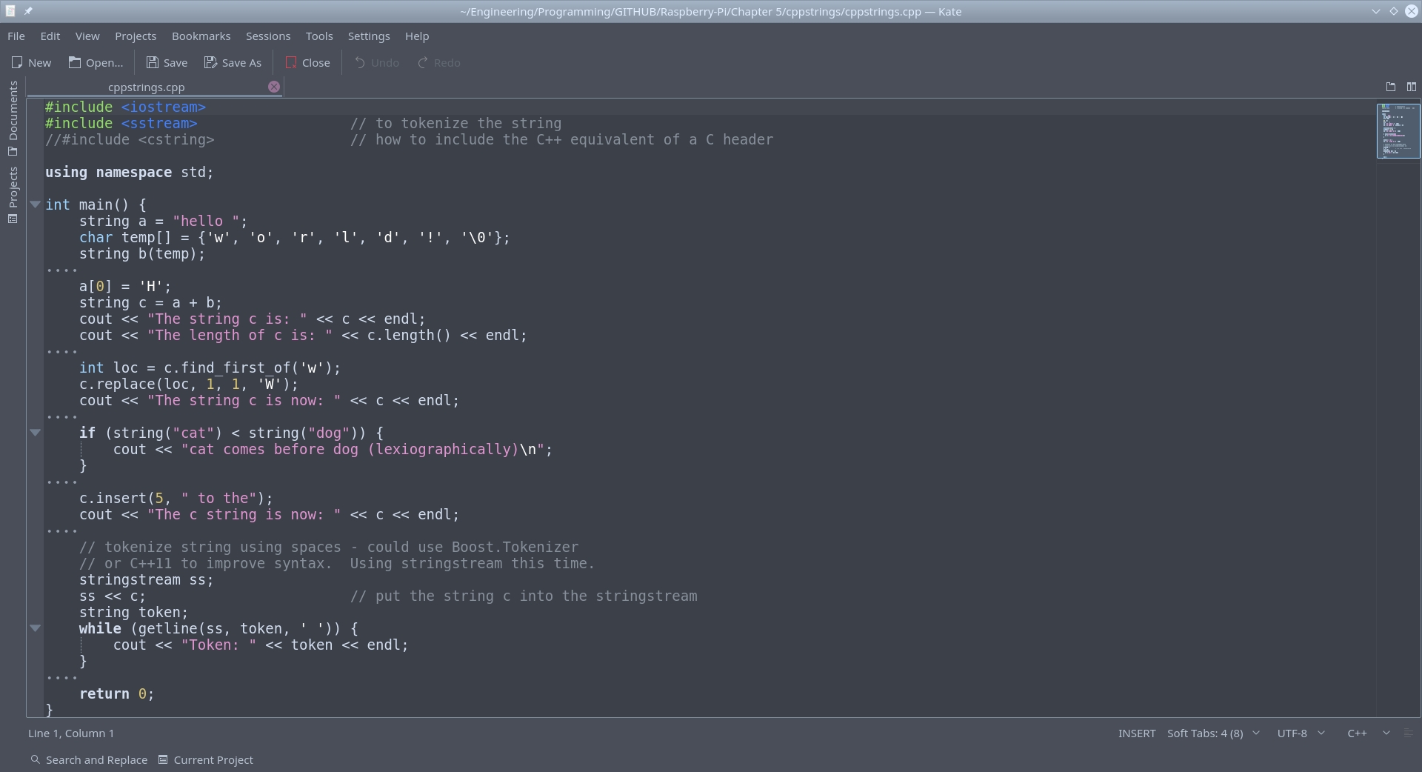Click the split view icon at top right
The width and height of the screenshot is (1422, 772).
click(x=1411, y=87)
